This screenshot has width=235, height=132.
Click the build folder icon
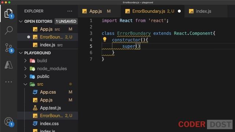pos(32,60)
